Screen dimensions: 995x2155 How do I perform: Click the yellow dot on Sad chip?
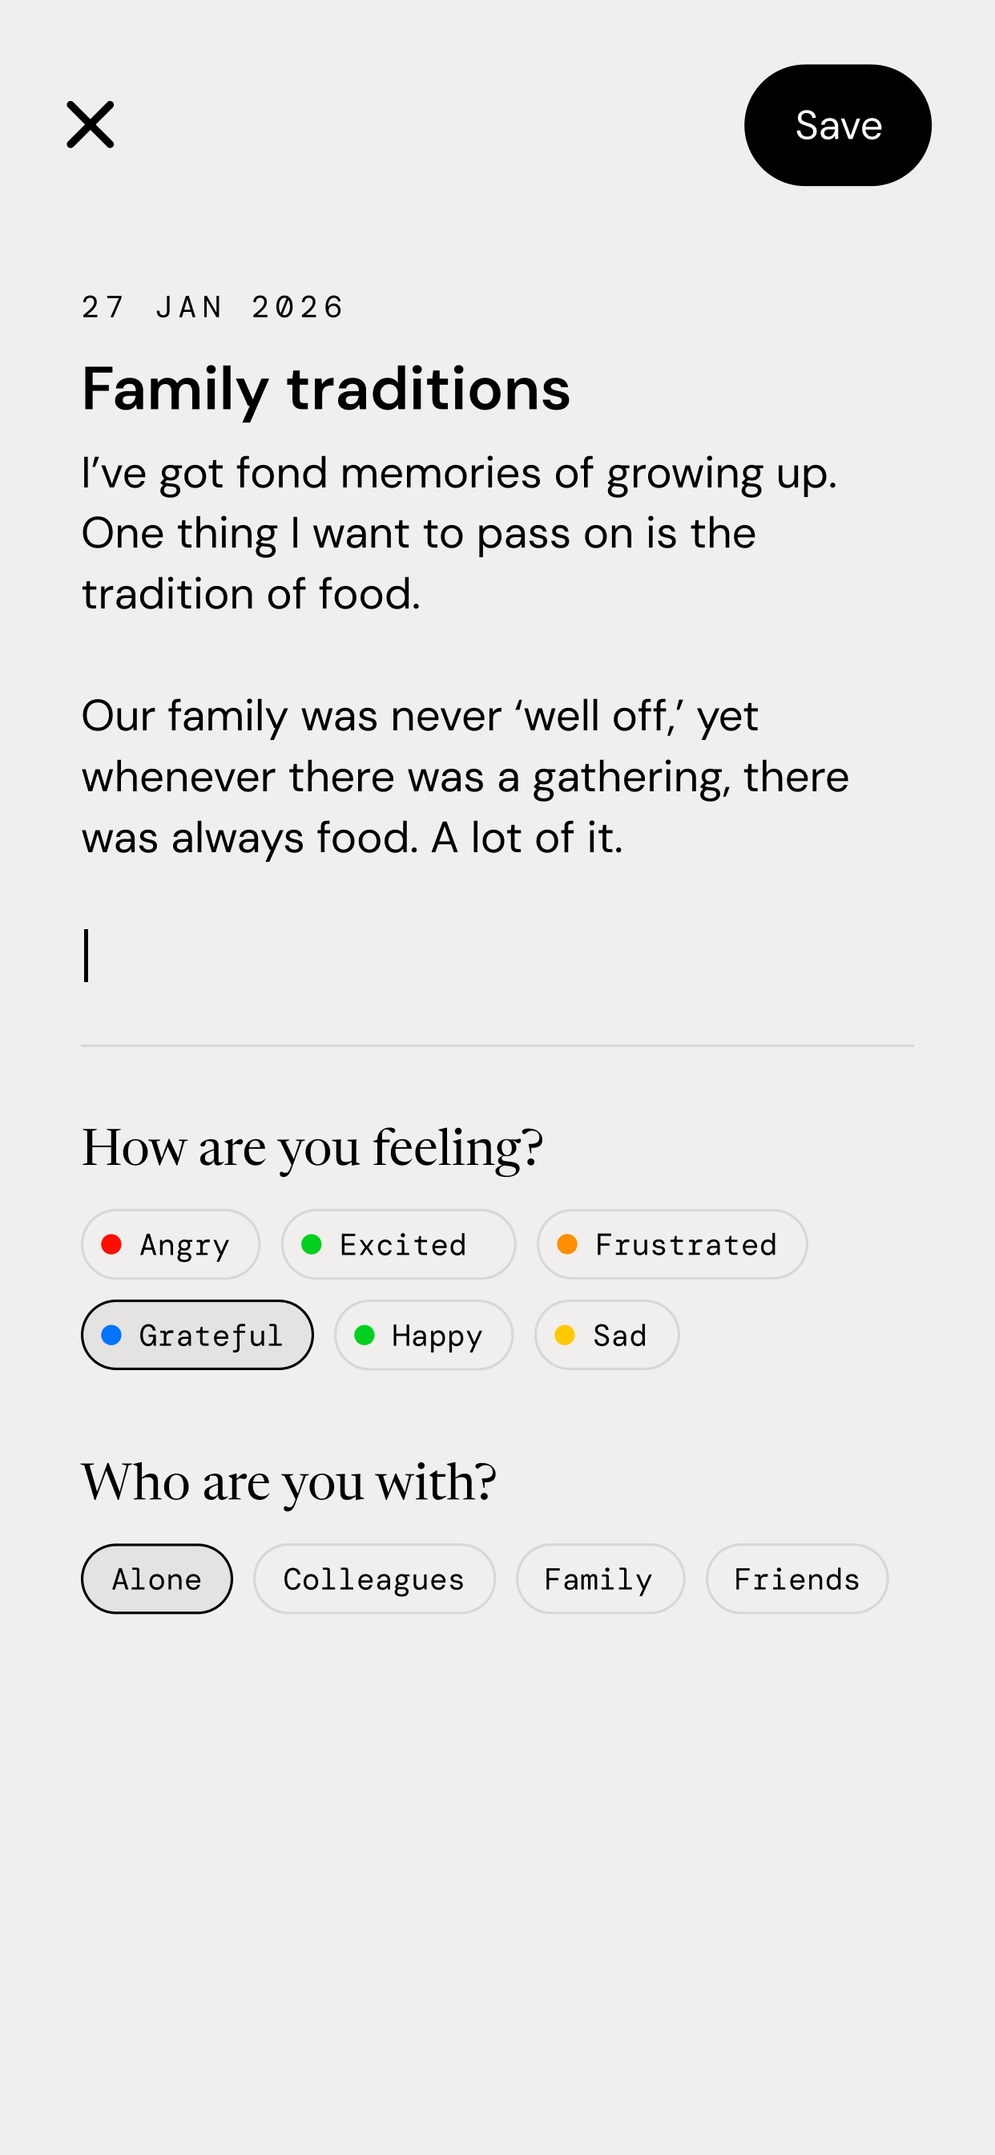(566, 1335)
